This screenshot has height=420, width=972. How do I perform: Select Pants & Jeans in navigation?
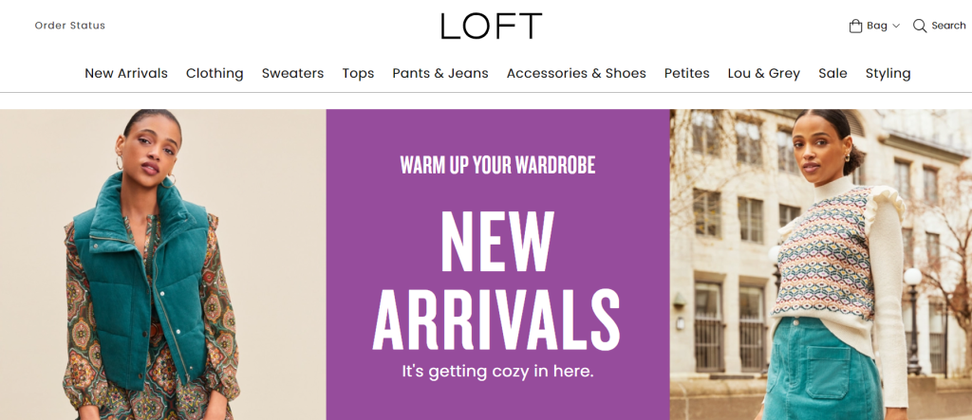(x=440, y=73)
